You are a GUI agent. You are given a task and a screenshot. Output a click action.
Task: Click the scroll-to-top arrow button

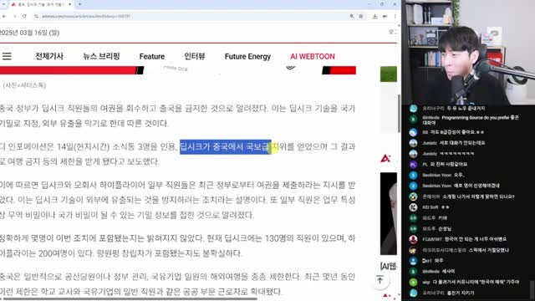tap(380, 280)
